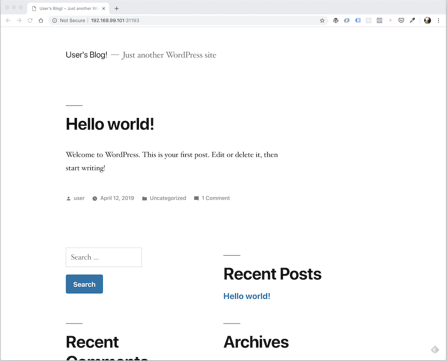This screenshot has width=447, height=361.
Task: Click the browser forward arrow
Action: pyautogui.click(x=19, y=20)
